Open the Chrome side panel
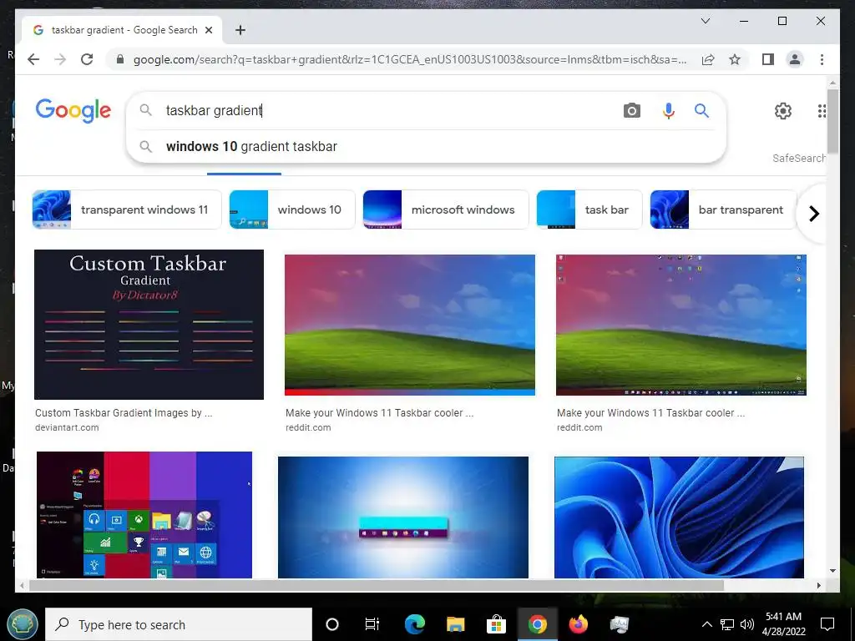 tap(768, 59)
